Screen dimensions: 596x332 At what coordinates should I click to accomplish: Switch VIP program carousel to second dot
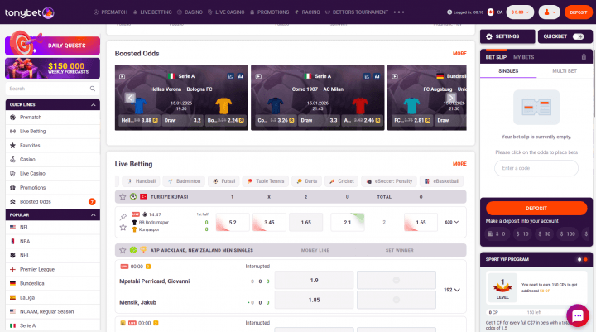pos(585,259)
